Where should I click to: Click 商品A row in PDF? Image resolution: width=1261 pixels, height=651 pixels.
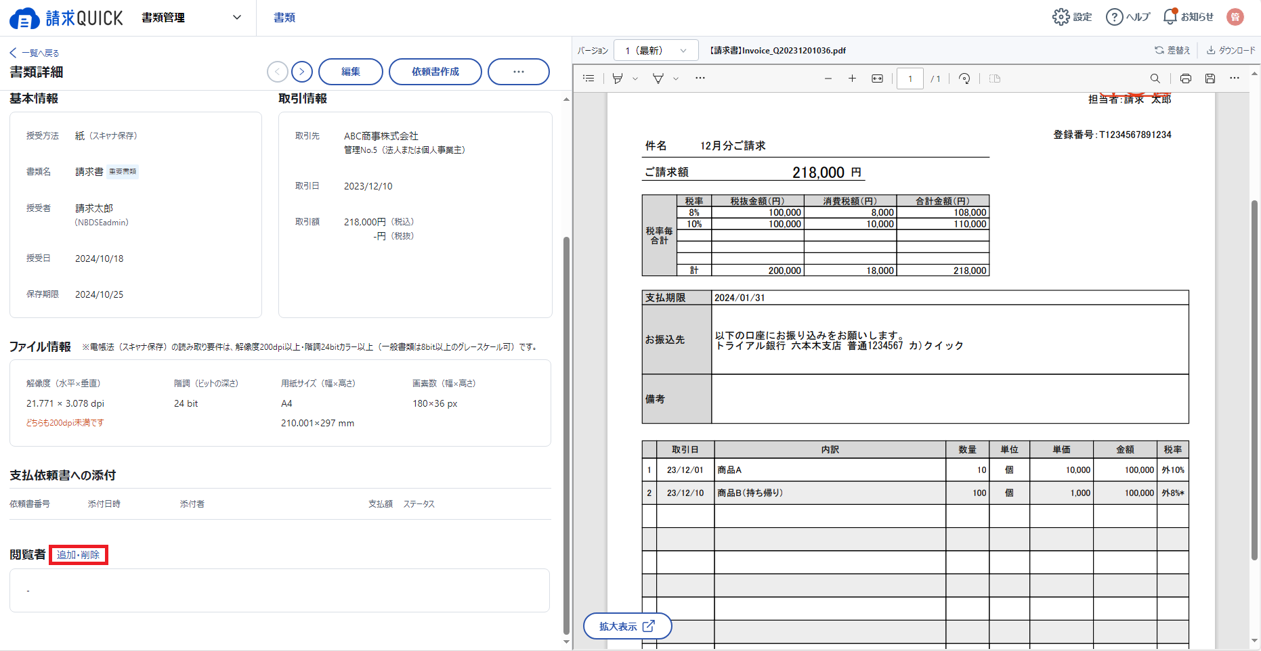[915, 470]
